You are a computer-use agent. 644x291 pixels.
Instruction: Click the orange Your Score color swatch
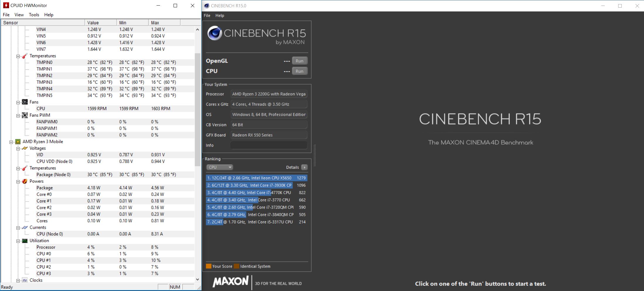click(209, 266)
